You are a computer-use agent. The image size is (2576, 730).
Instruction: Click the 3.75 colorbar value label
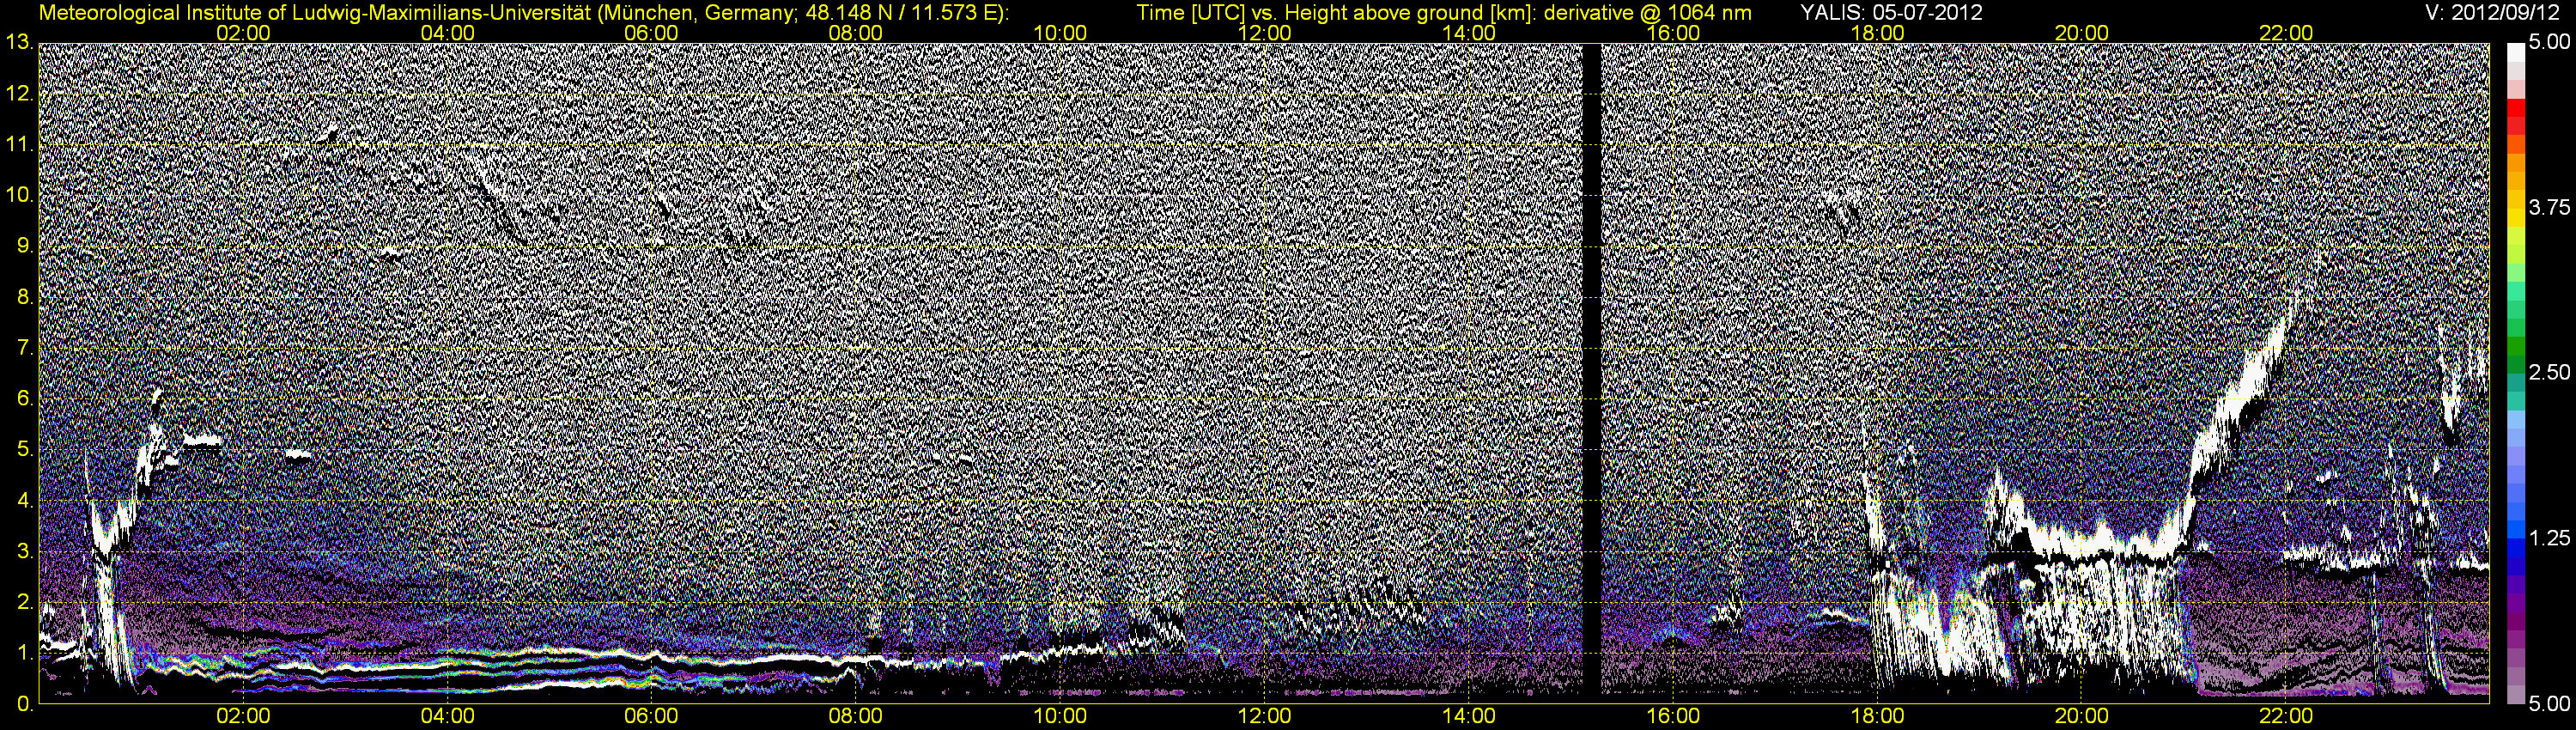point(2550,207)
